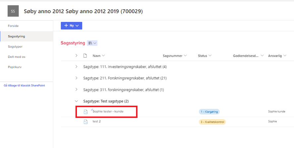Expand all groups chevron in header row
The image size is (294, 148).
point(76,56)
